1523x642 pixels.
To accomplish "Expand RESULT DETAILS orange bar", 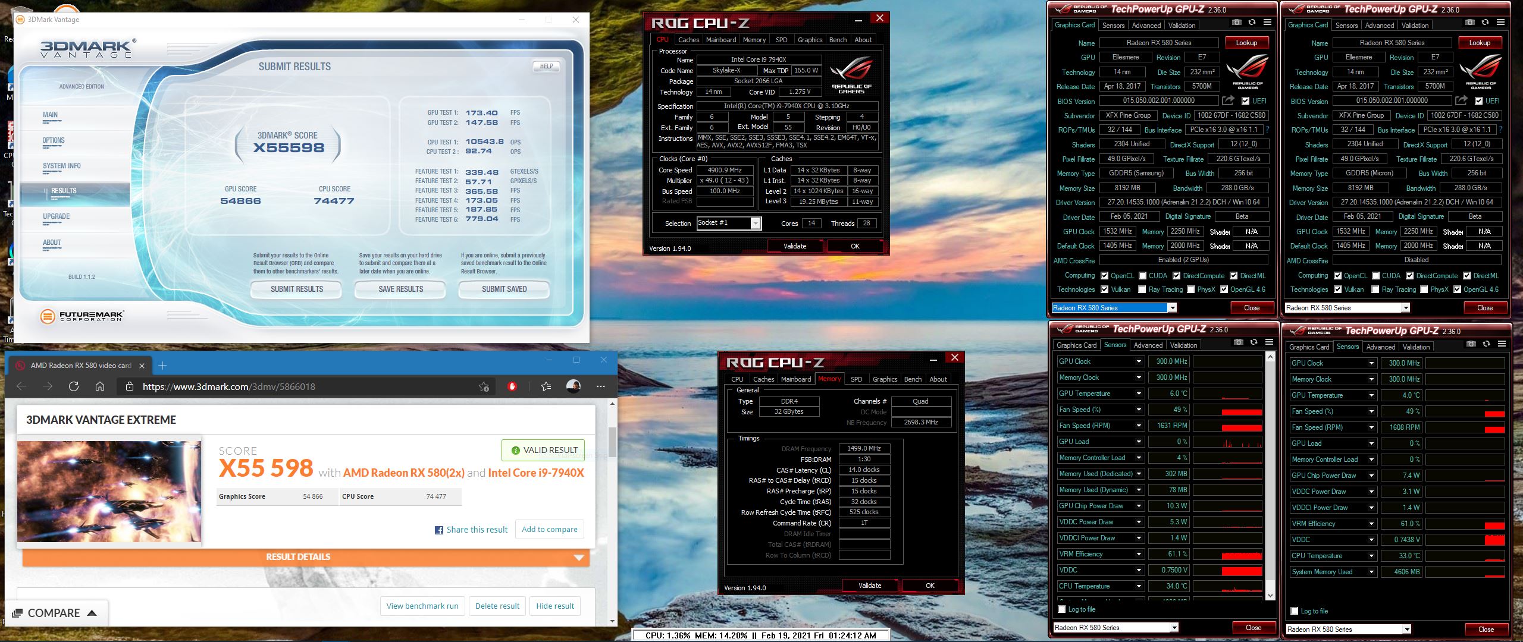I will point(306,557).
